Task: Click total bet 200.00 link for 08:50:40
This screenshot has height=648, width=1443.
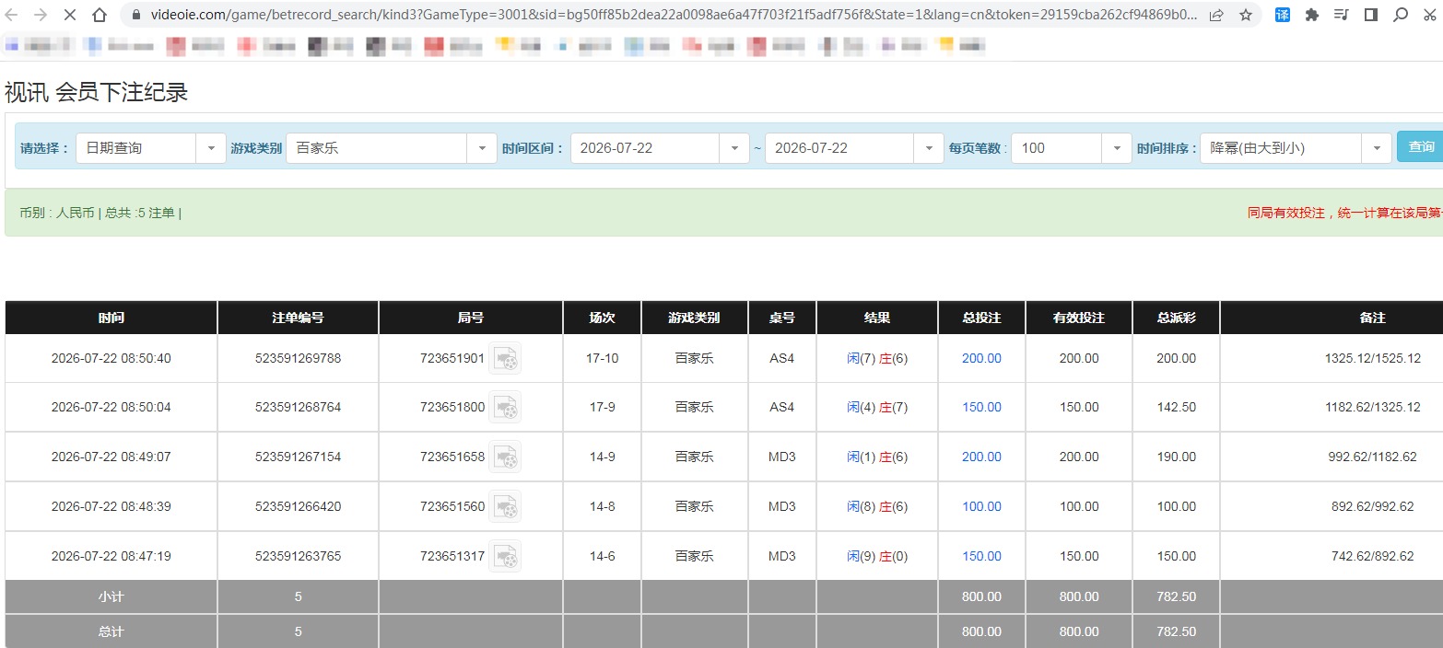Action: pos(981,358)
